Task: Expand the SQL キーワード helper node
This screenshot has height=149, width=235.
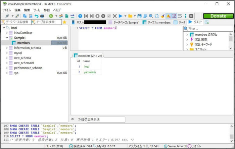Action: 187,45
